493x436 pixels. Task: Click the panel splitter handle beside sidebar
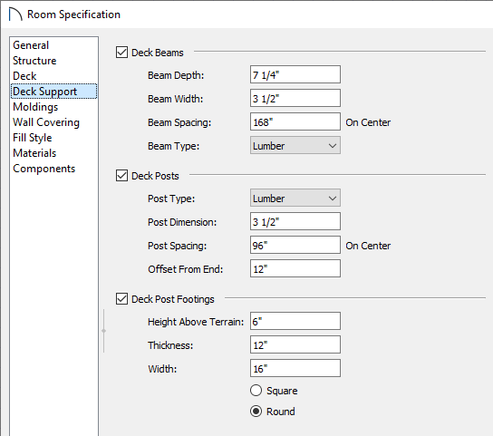[x=103, y=331]
